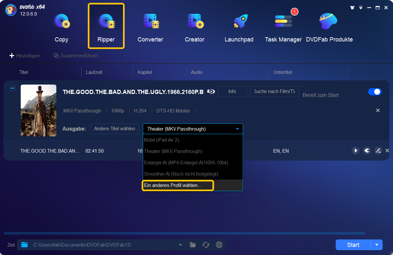Select Smoother AI profile option
393x255 pixels.
(x=193, y=174)
